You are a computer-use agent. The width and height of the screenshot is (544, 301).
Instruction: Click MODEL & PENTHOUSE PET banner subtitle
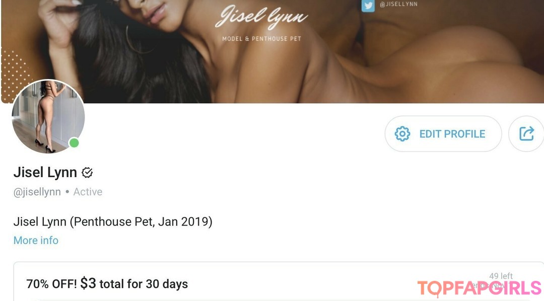261,39
